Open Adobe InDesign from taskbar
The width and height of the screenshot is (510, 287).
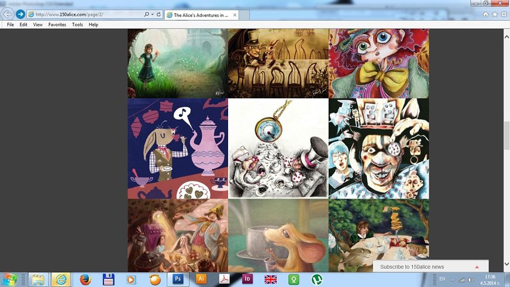[247, 279]
